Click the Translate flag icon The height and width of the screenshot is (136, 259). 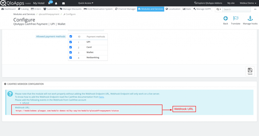[x=235, y=18]
